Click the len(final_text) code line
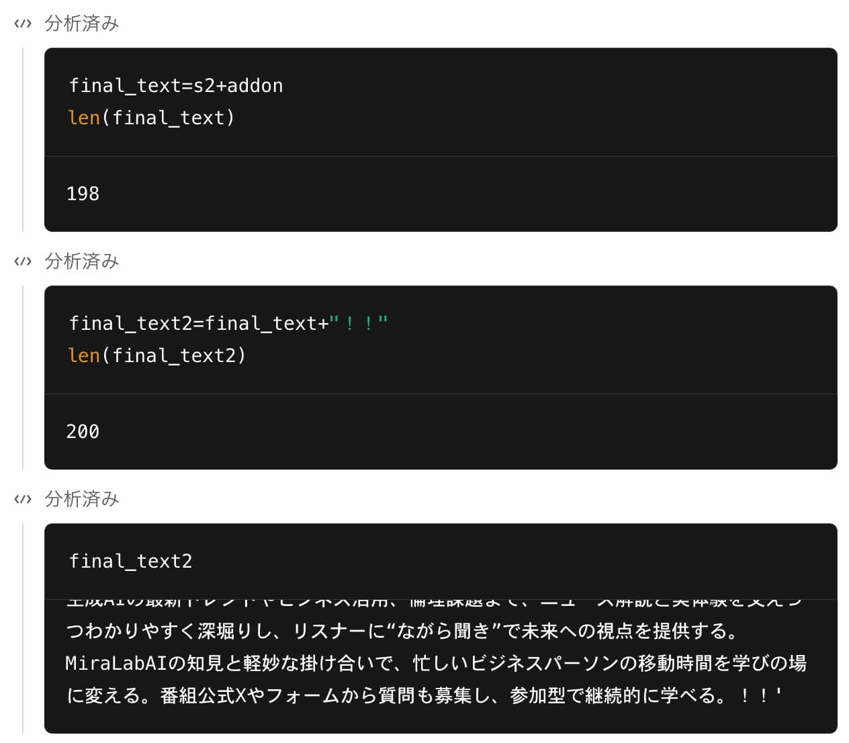This screenshot has height=743, width=849. pos(151,118)
